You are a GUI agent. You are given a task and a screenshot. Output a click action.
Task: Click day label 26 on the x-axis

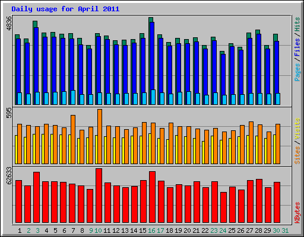pos(240,230)
